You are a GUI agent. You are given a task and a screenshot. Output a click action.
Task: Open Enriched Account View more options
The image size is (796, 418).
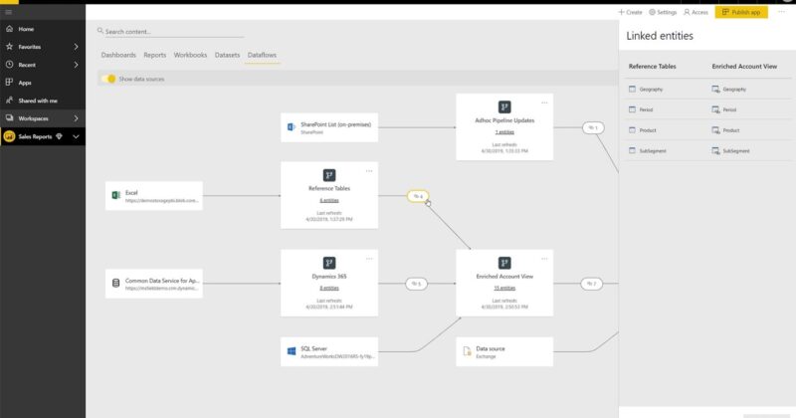click(544, 259)
